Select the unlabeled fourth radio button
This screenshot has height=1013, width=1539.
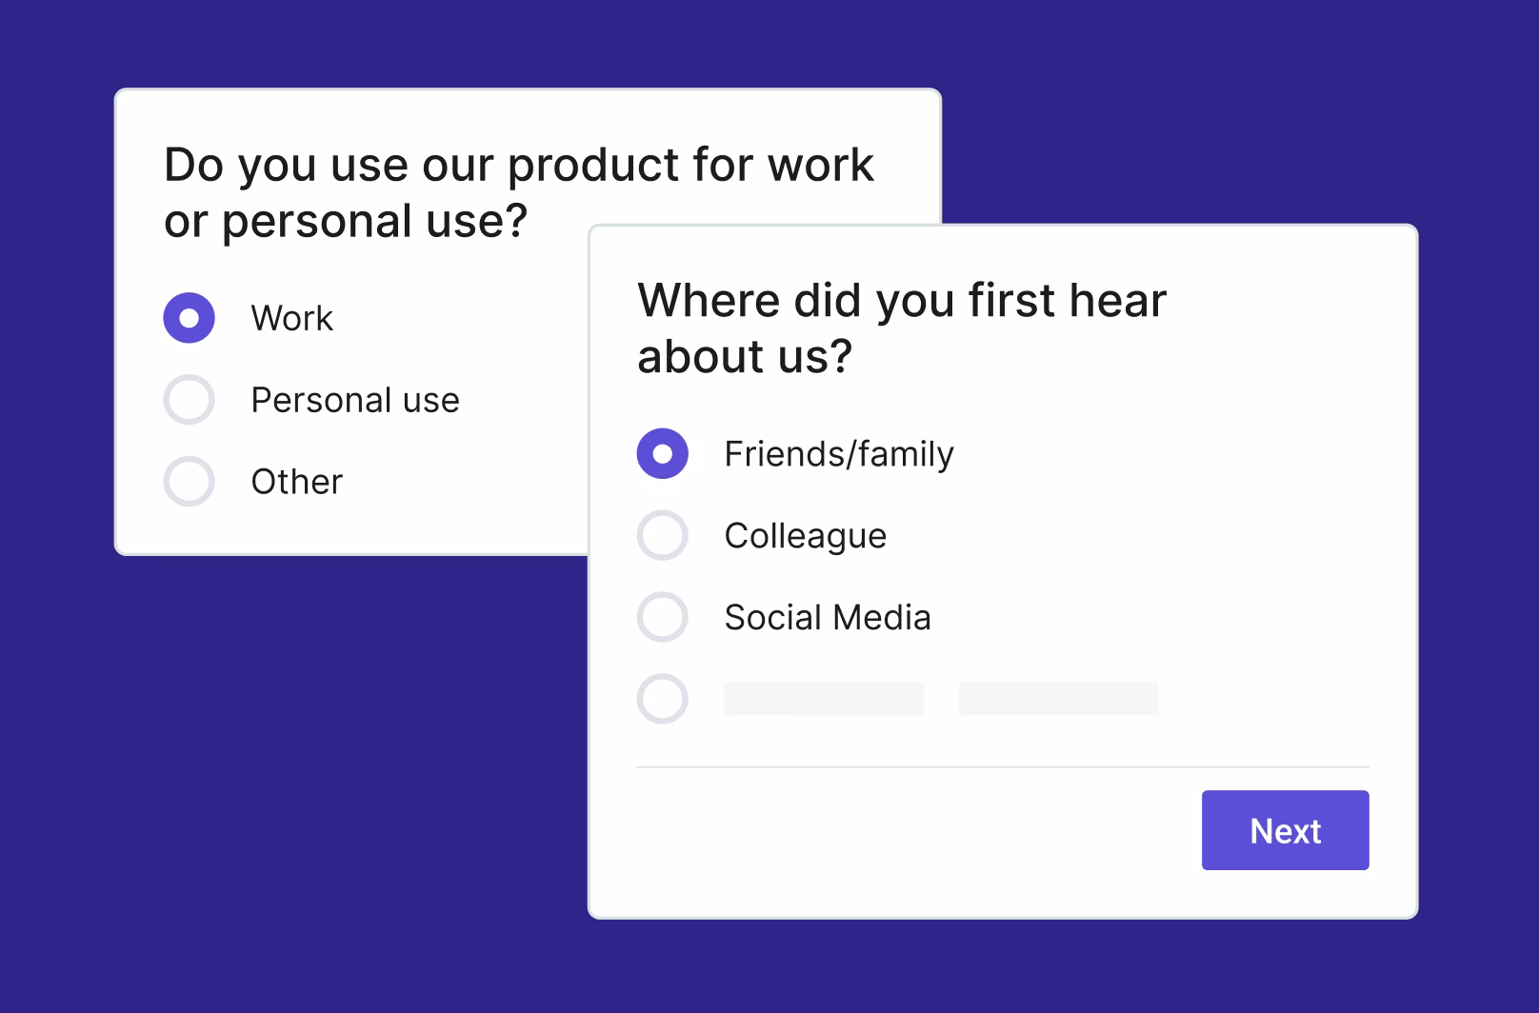tap(662, 699)
